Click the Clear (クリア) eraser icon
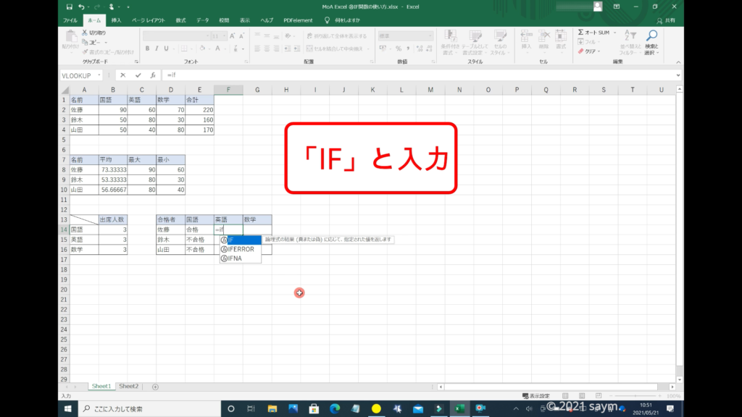Image resolution: width=742 pixels, height=417 pixels. pyautogui.click(x=581, y=51)
